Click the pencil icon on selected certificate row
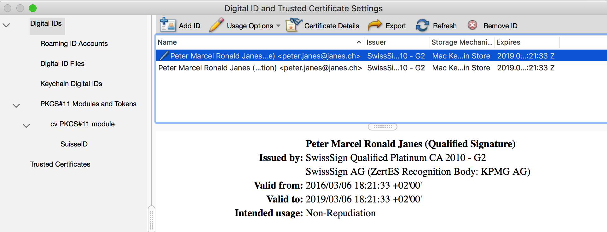The width and height of the screenshot is (607, 232). pyautogui.click(x=164, y=56)
